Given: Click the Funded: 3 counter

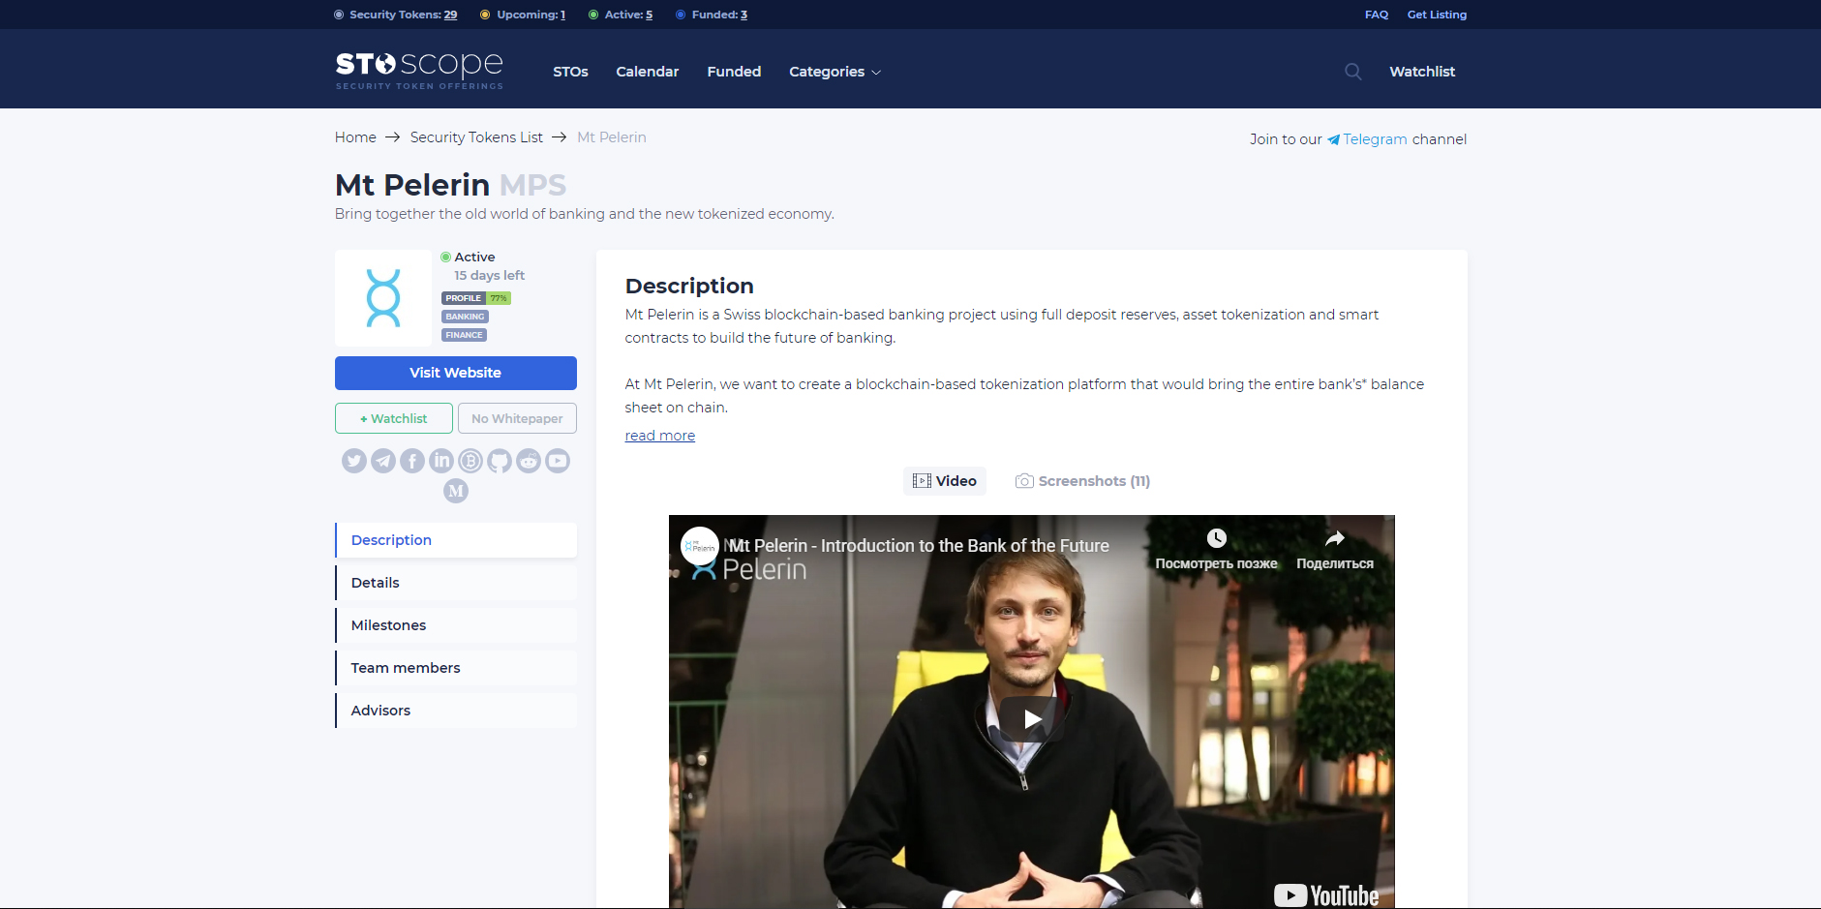Looking at the screenshot, I should click(x=712, y=15).
